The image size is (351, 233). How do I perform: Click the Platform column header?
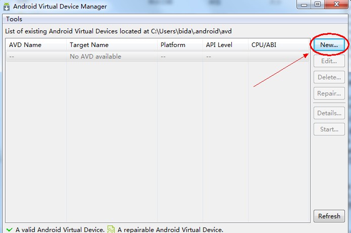pyautogui.click(x=180, y=44)
